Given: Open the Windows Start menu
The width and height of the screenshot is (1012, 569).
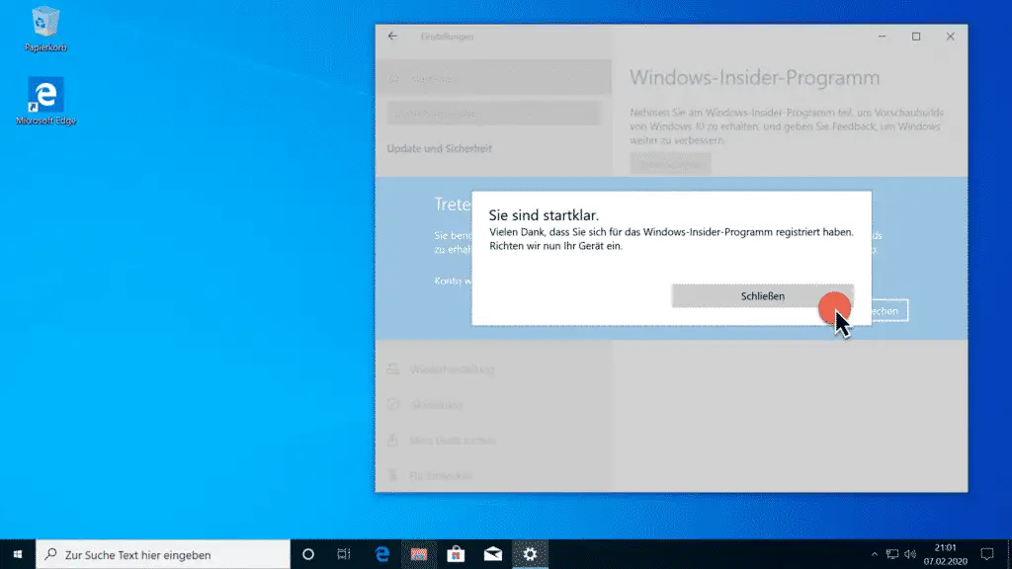Looking at the screenshot, I should pyautogui.click(x=18, y=554).
